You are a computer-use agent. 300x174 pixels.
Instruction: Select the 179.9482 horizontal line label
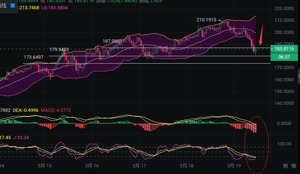[59, 49]
